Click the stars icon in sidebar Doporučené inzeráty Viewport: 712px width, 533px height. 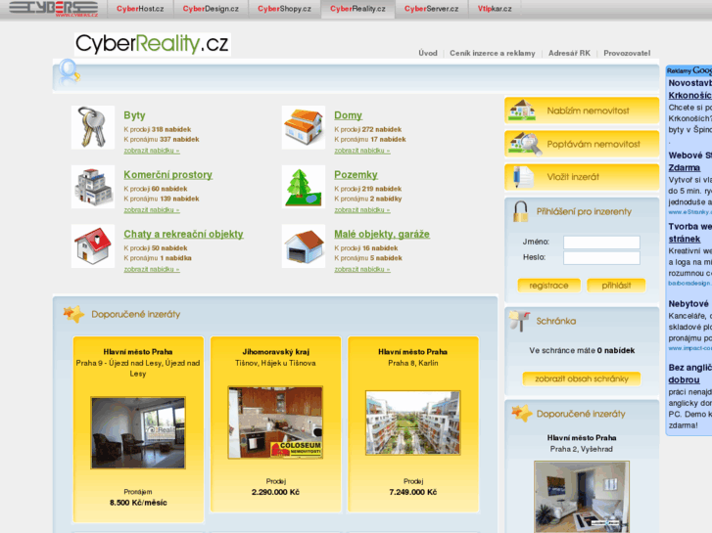click(521, 414)
